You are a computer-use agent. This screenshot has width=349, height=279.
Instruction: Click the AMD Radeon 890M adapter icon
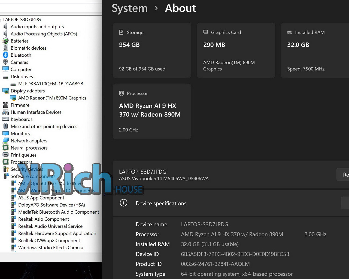[13, 98]
